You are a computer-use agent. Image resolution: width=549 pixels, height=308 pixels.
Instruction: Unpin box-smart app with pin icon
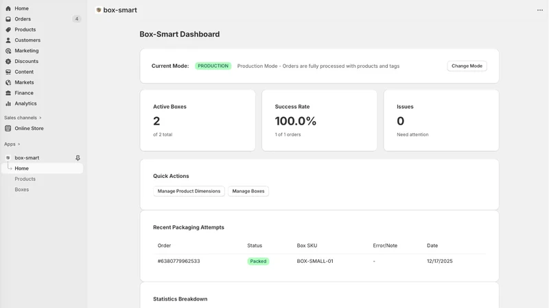[x=78, y=158]
